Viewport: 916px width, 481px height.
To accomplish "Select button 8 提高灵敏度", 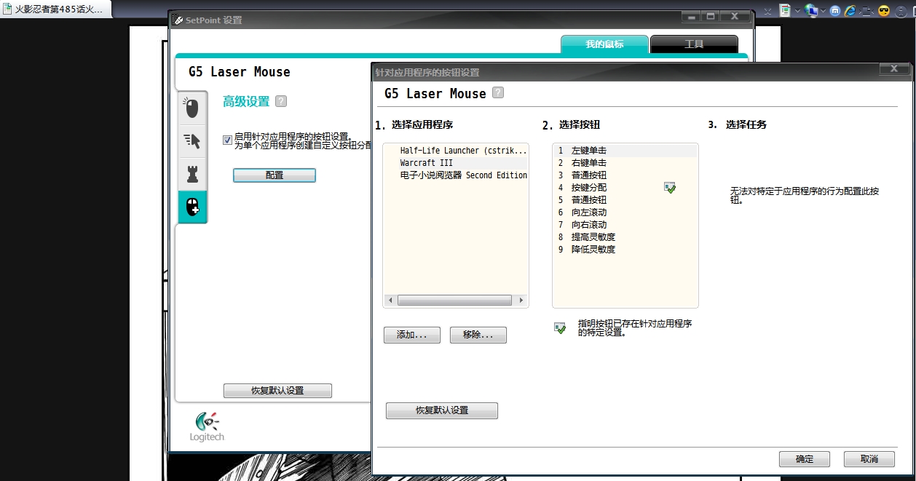I will [x=625, y=237].
